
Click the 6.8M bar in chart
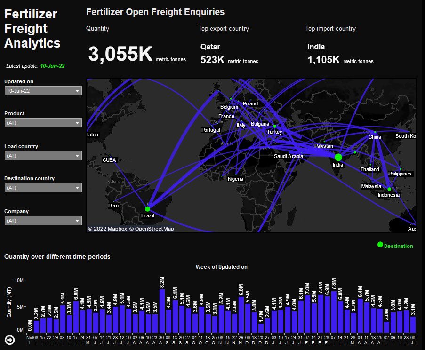click(241, 315)
